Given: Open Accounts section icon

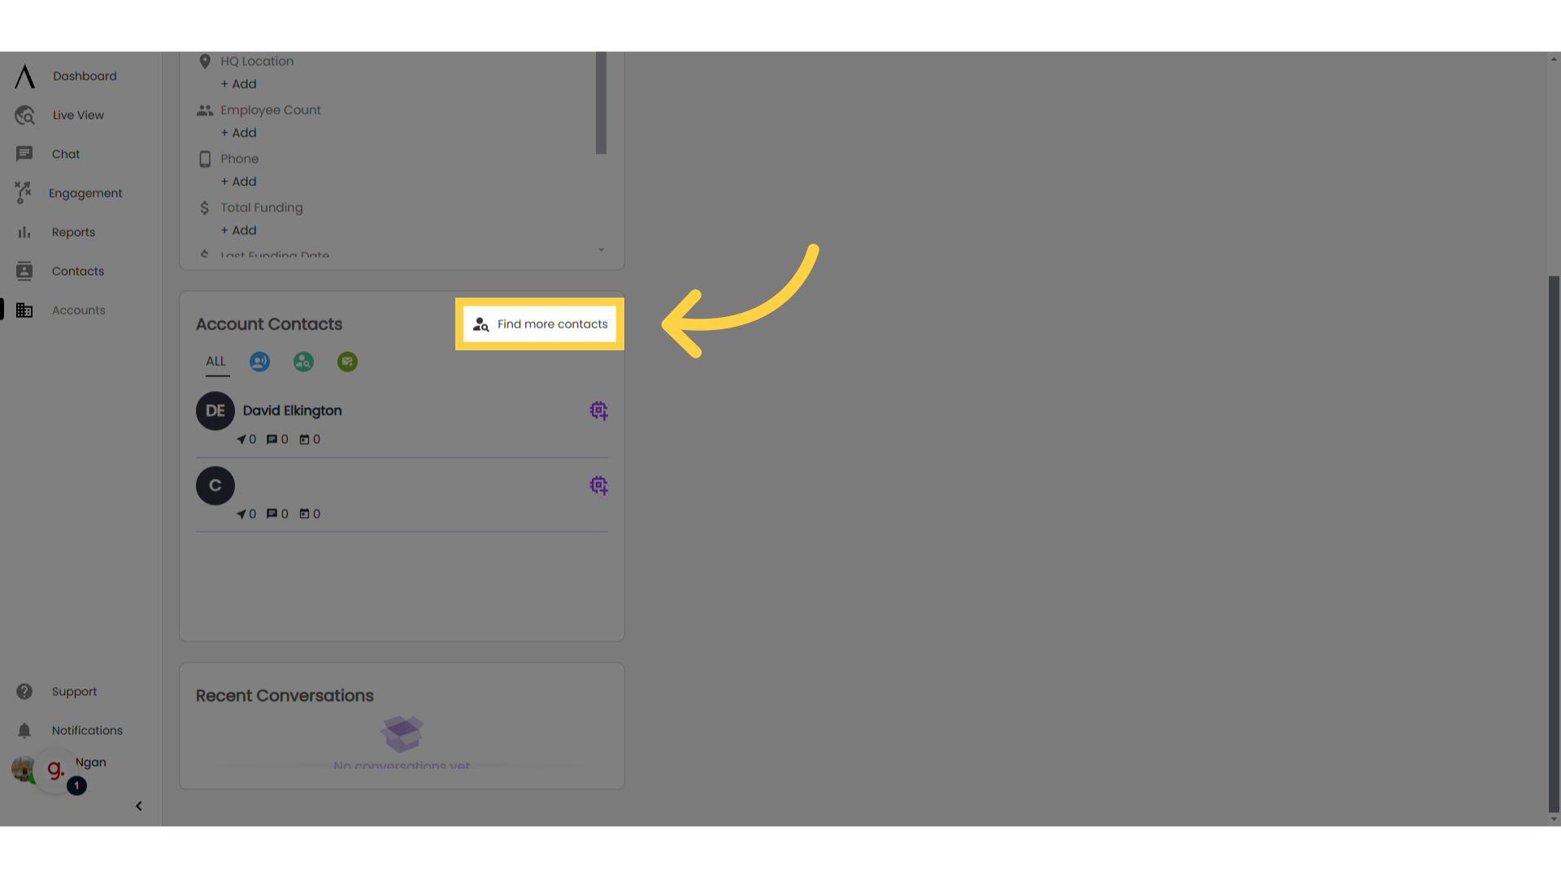Looking at the screenshot, I should pos(24,310).
